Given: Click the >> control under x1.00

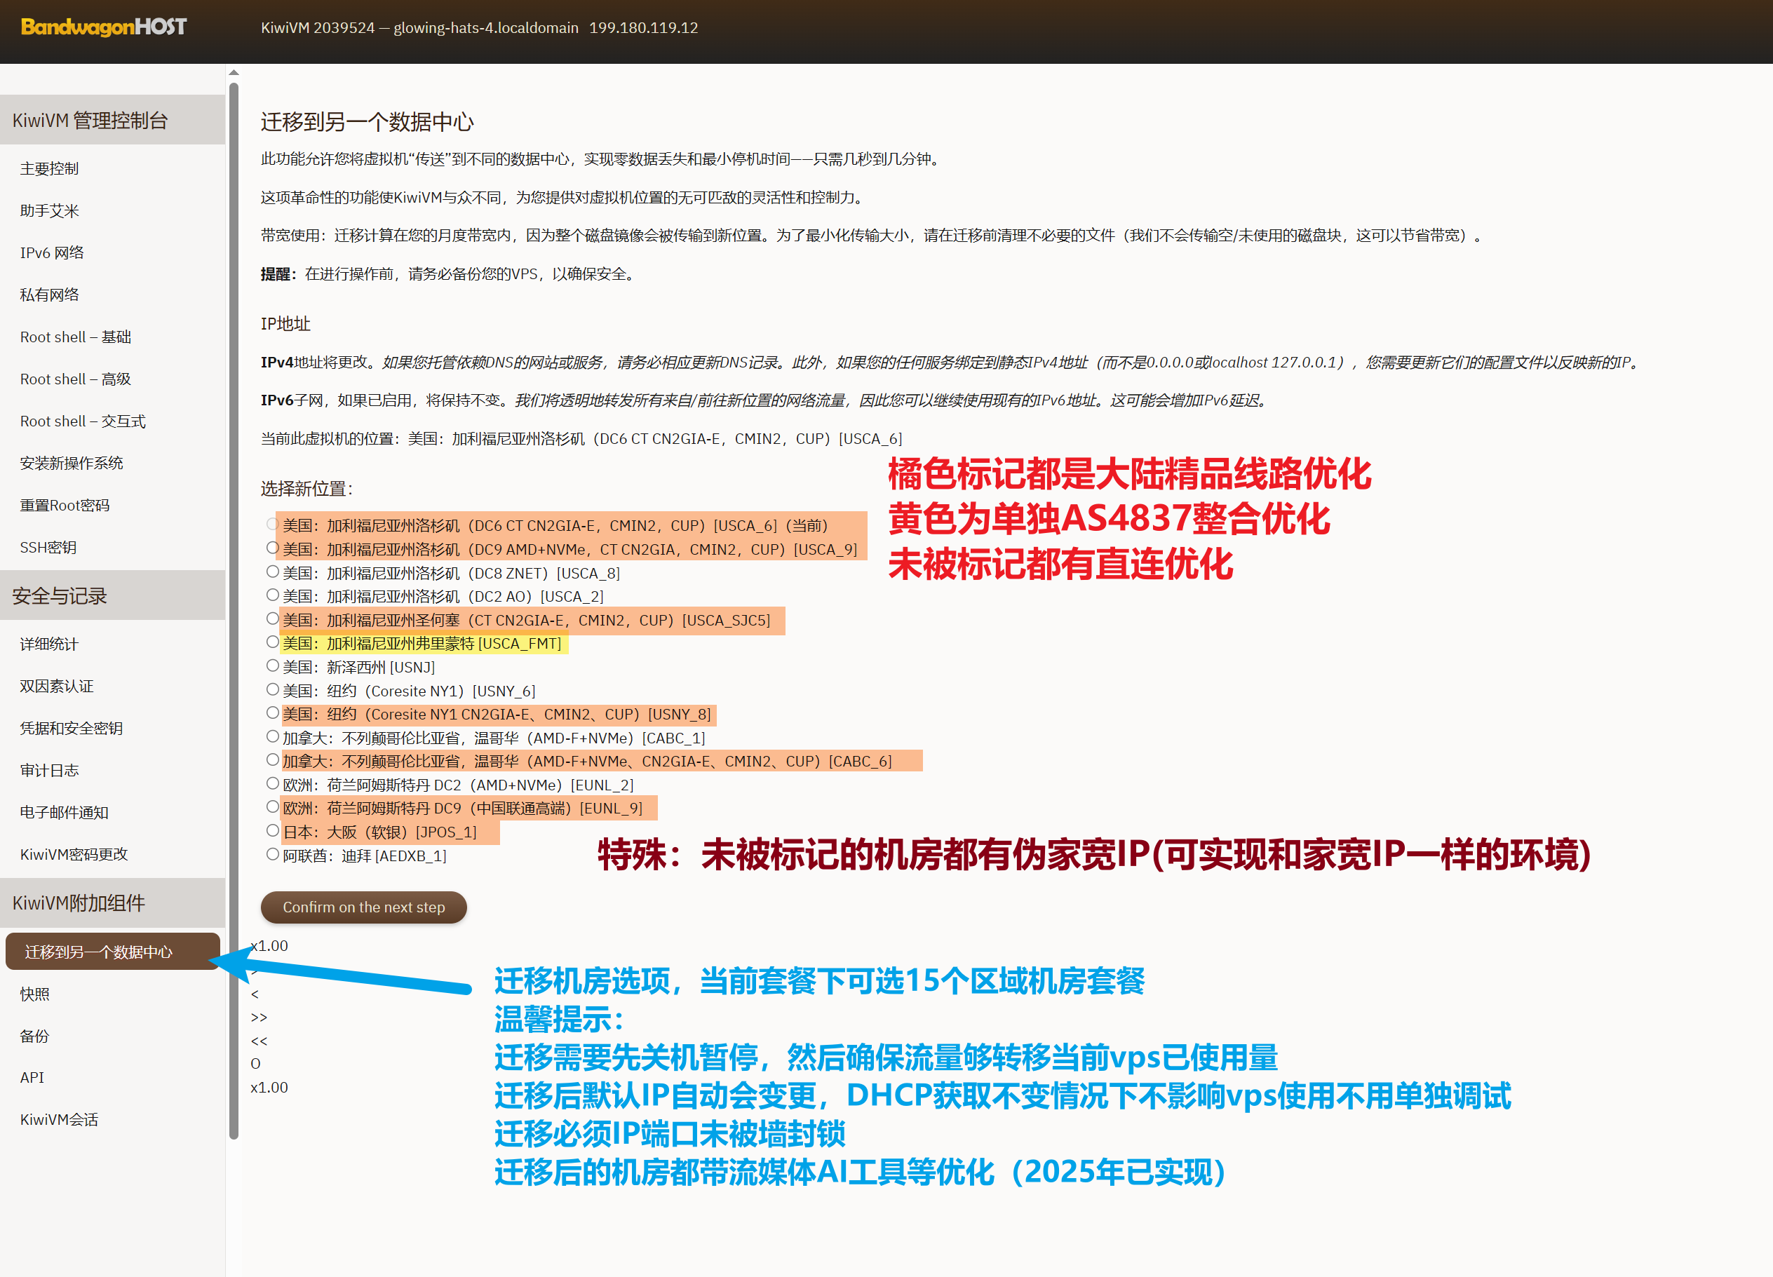Looking at the screenshot, I should [x=259, y=1018].
